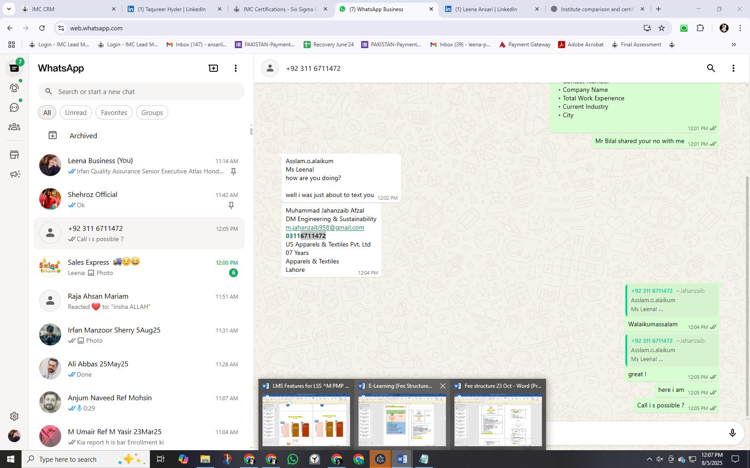Click the Word icon in taskbar
Screen dimensions: 750x468
[x=402, y=459]
